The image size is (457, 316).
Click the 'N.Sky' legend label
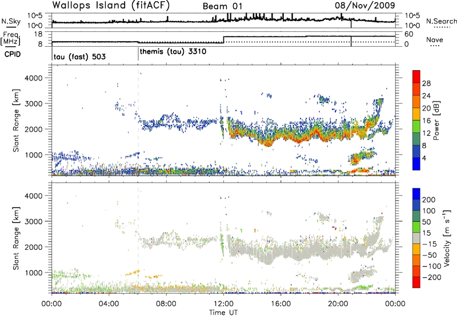pyautogui.click(x=11, y=21)
